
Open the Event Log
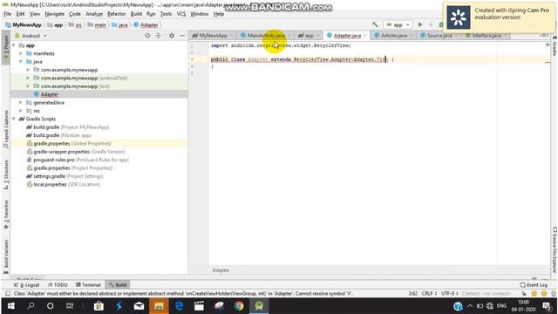(534, 285)
